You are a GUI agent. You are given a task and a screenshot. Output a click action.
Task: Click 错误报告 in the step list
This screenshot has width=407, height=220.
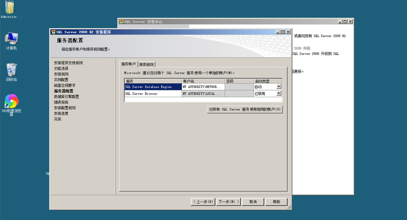click(x=61, y=102)
